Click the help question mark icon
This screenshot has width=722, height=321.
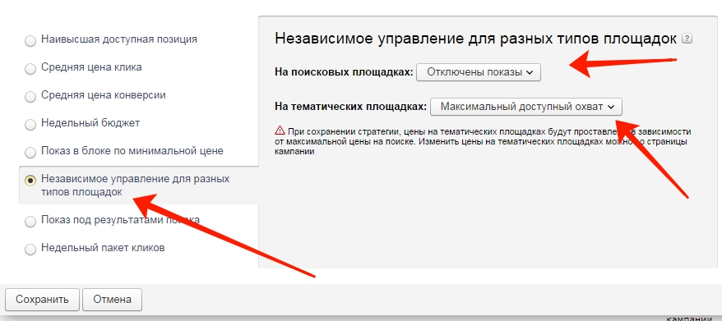(687, 39)
